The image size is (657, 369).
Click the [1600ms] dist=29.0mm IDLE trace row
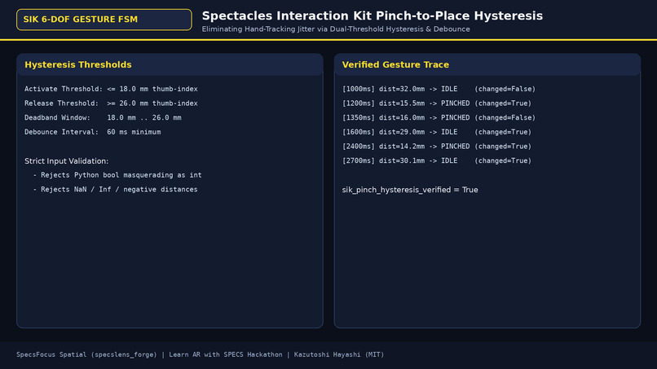tap(437, 132)
